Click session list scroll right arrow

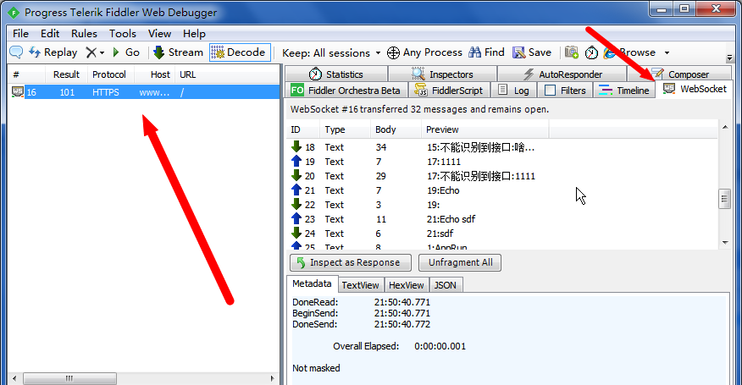[272, 378]
